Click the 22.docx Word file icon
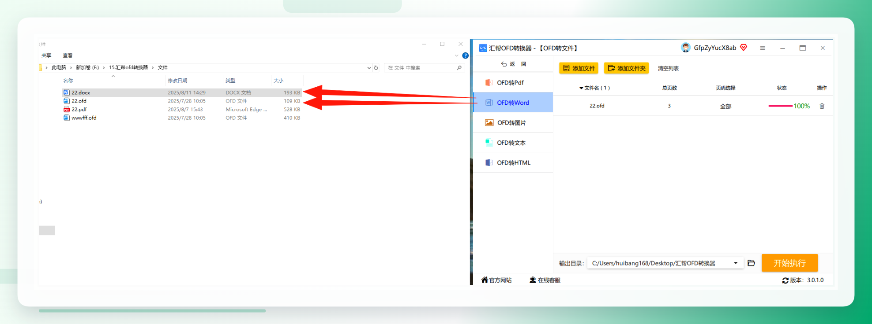The height and width of the screenshot is (324, 872). point(67,92)
